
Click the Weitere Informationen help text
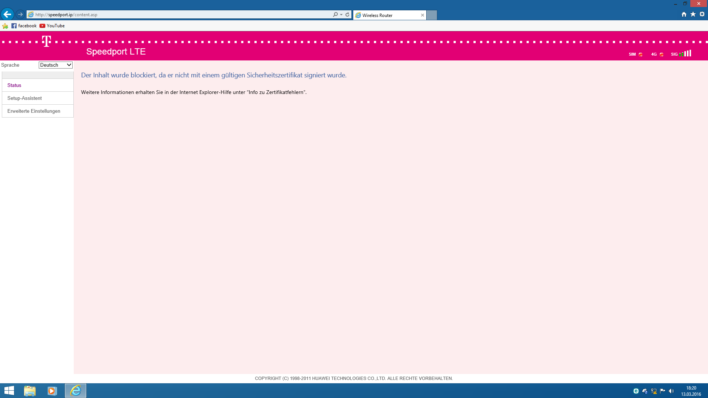194,92
